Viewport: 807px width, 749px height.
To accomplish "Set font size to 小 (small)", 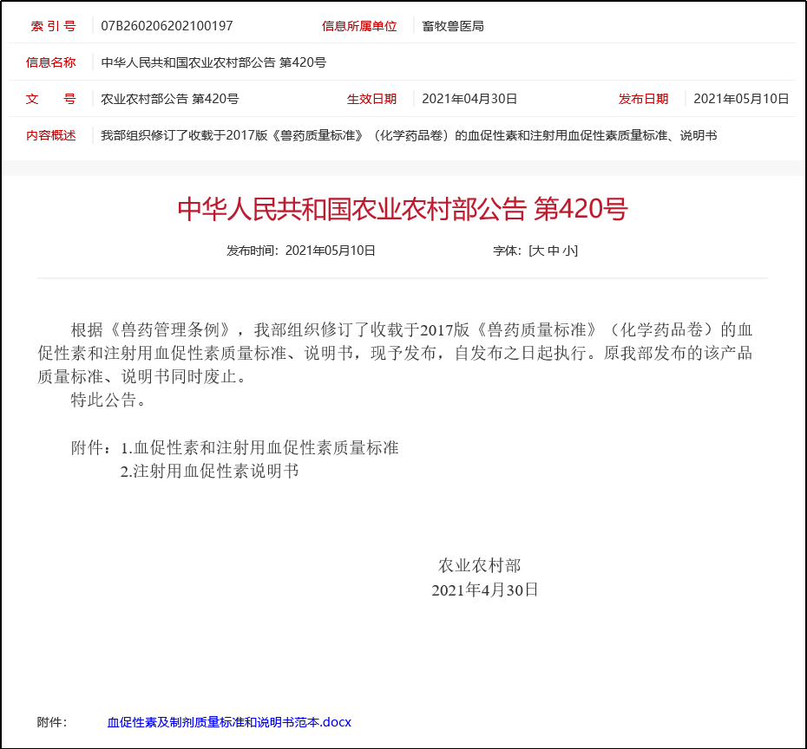I will pos(568,251).
